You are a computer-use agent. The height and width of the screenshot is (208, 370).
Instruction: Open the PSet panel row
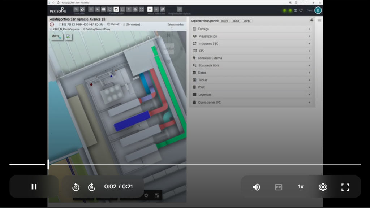coord(252,87)
